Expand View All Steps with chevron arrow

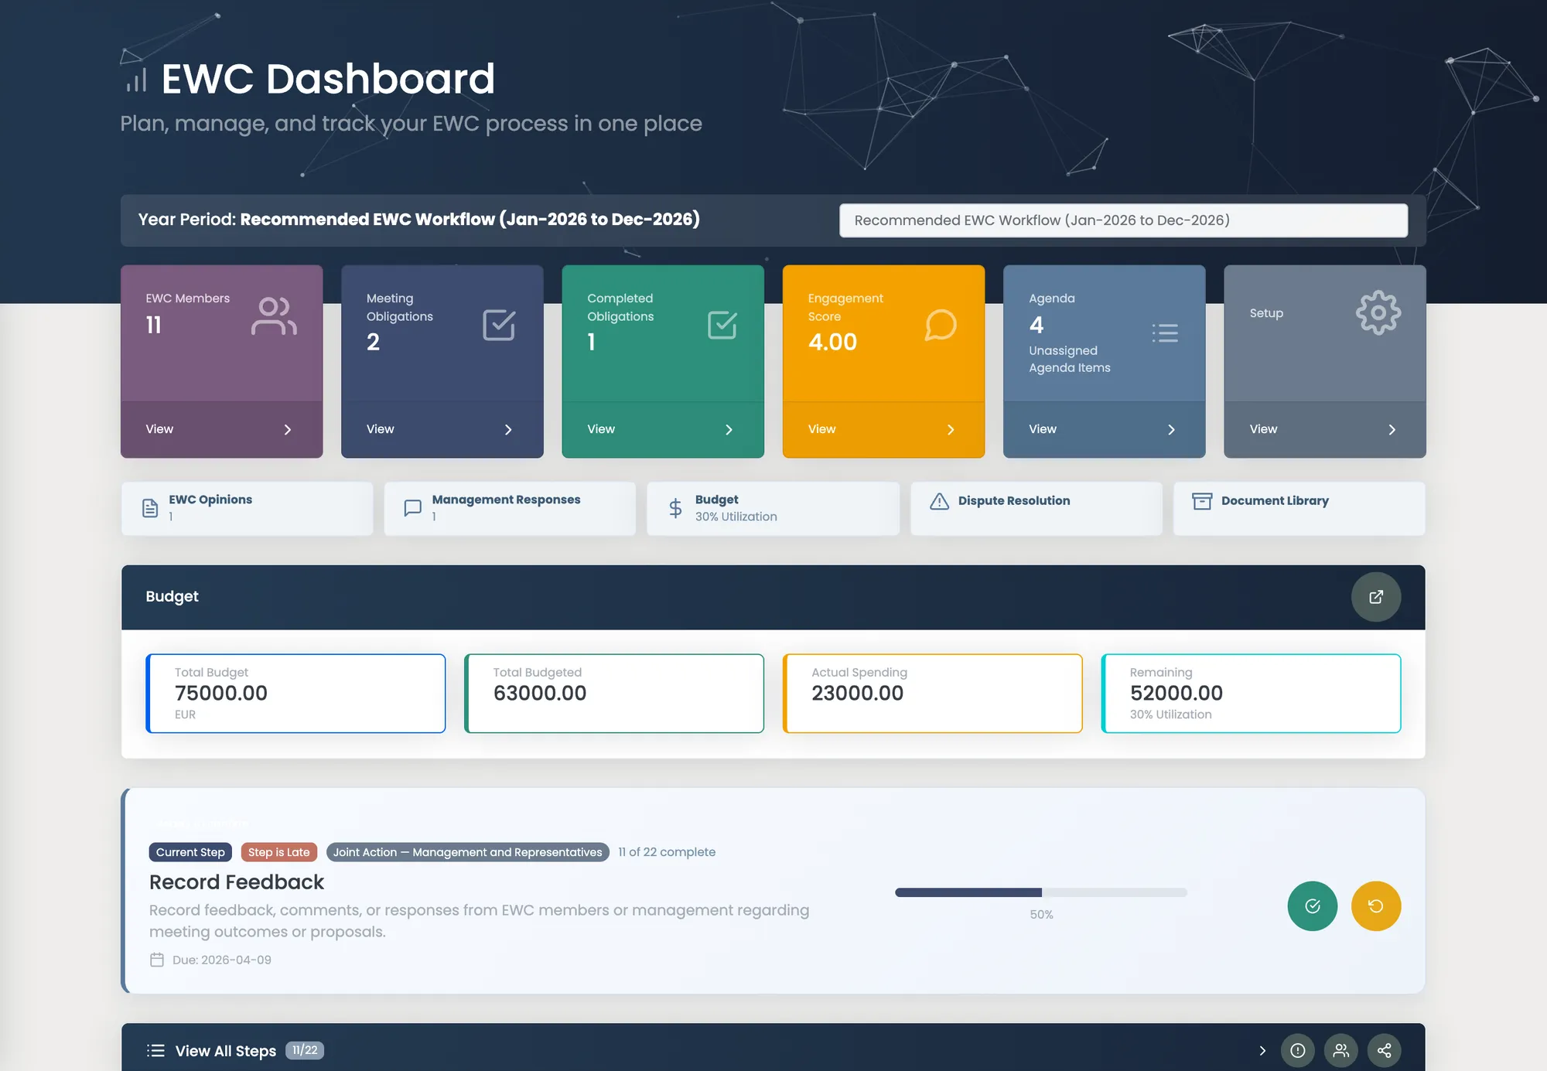pos(1262,1050)
